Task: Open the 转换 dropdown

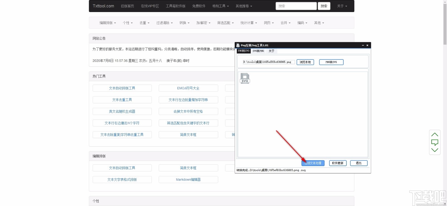Action: 184,23
